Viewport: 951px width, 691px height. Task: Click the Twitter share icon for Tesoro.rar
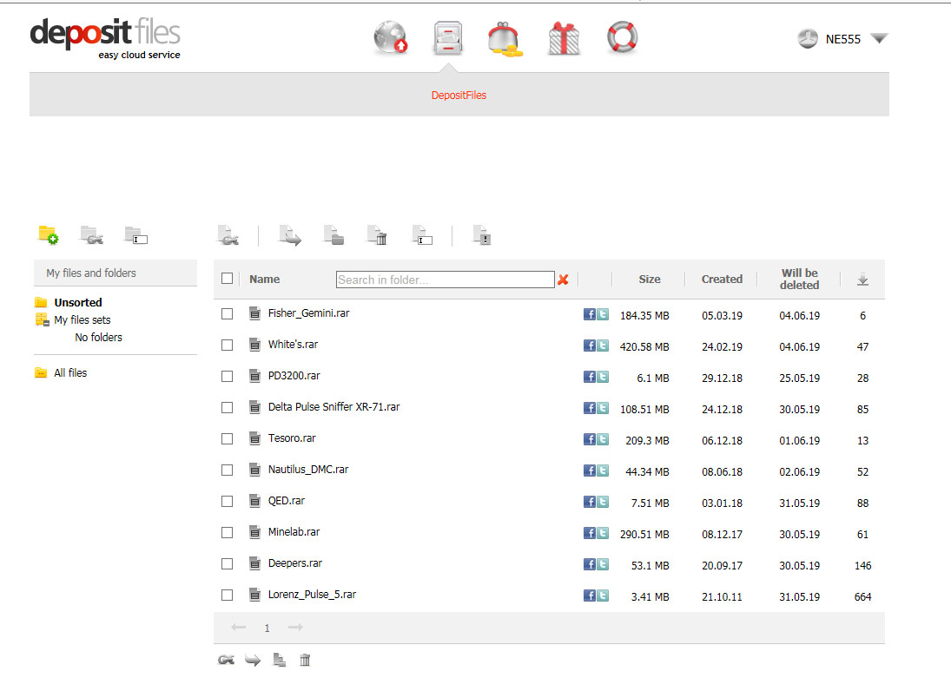pos(603,439)
